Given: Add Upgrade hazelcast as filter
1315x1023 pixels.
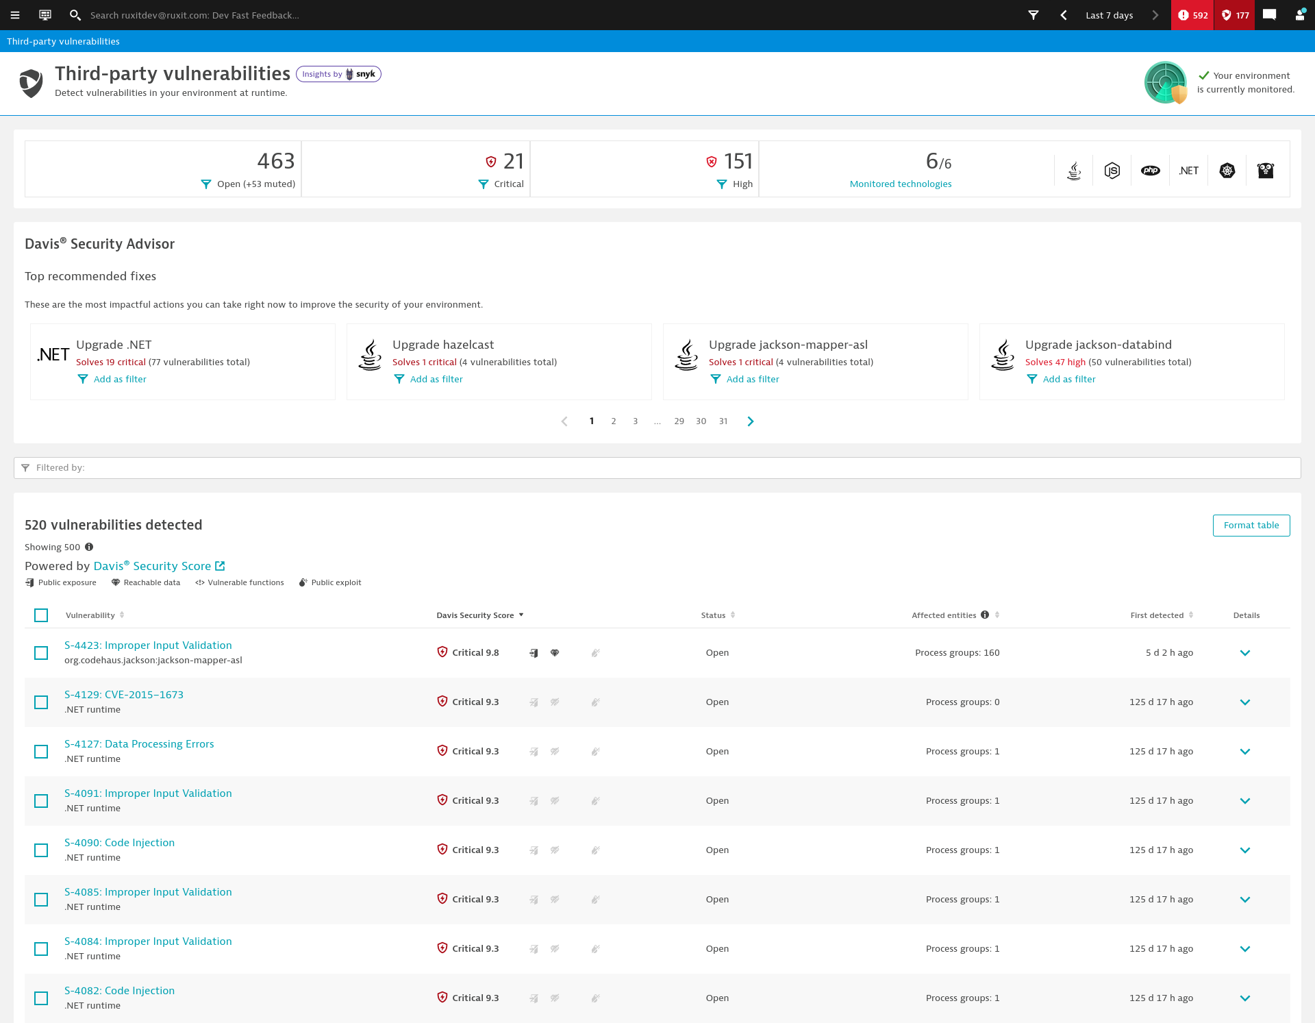Looking at the screenshot, I should click(x=428, y=380).
